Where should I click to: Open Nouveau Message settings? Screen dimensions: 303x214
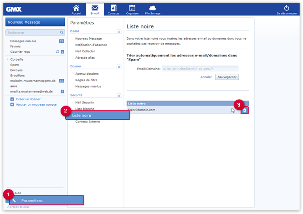click(x=88, y=38)
